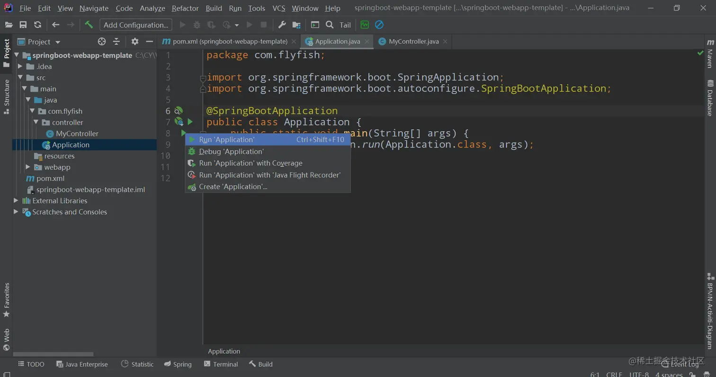Switch to the pom.xml editor tab

[230, 41]
